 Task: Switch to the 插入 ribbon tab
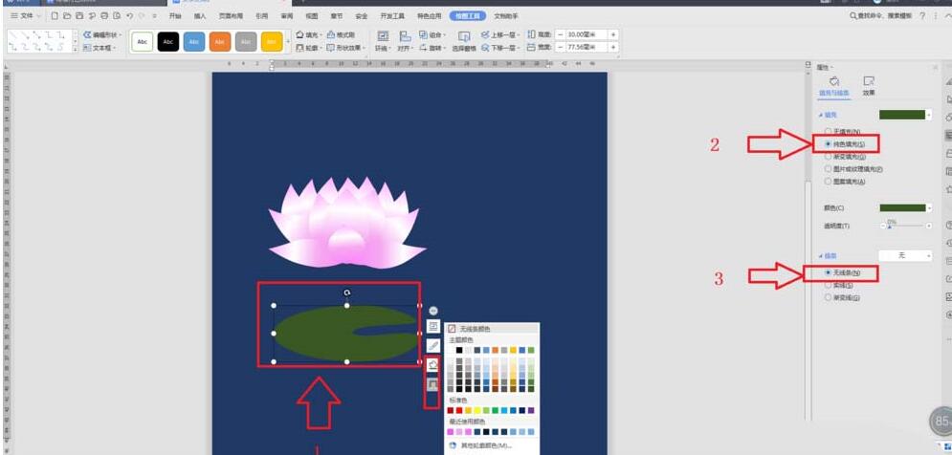pos(199,16)
